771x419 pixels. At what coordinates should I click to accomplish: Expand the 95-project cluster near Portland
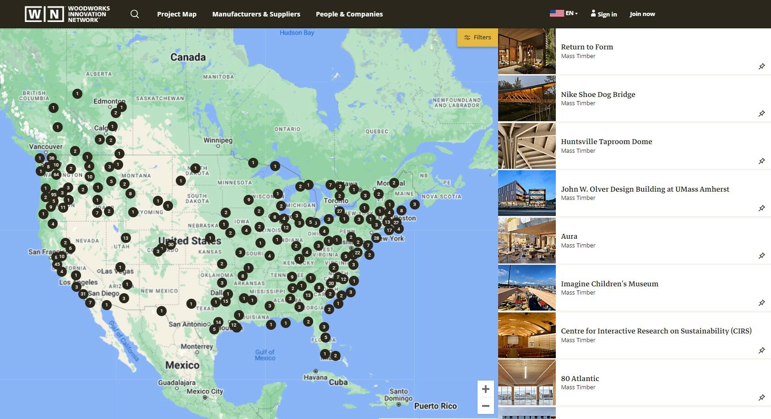pos(53,194)
